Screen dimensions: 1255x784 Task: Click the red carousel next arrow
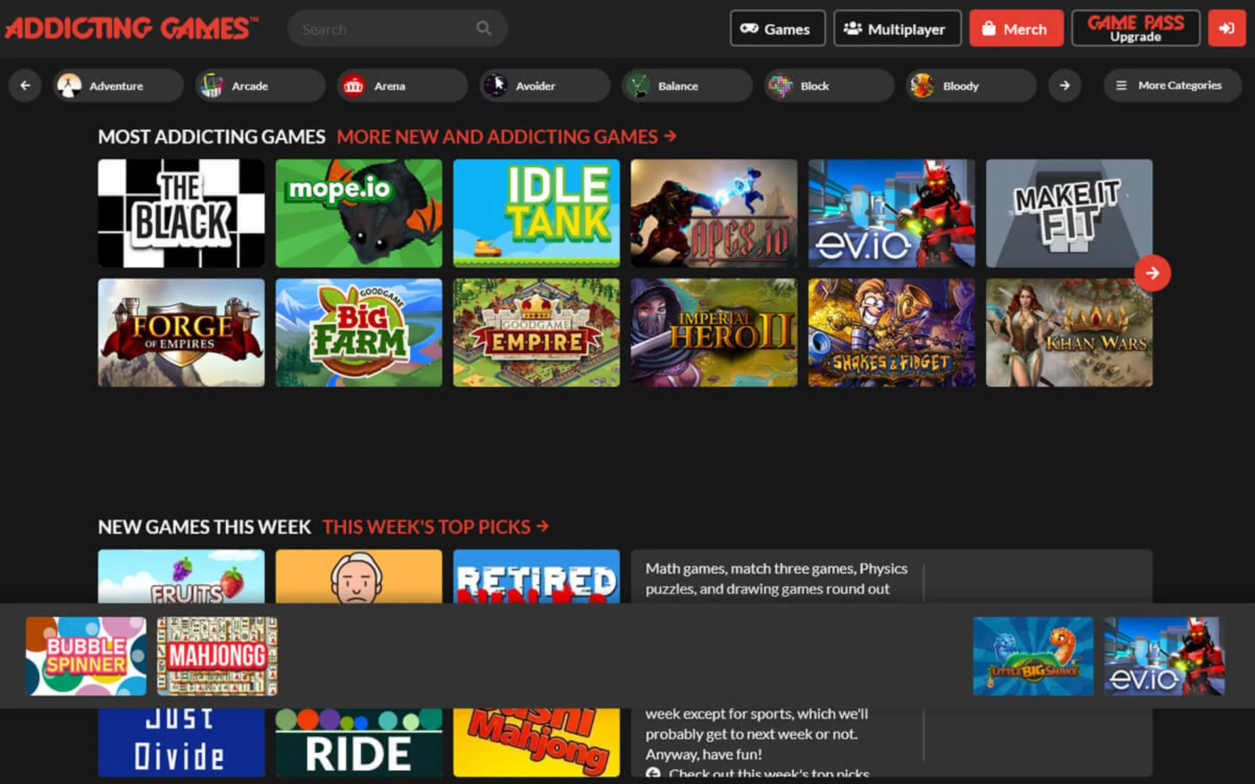click(1152, 273)
